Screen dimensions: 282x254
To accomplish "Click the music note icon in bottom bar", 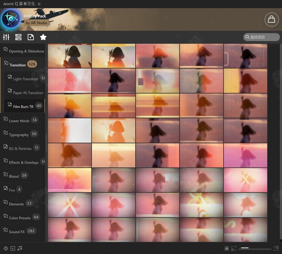I will 20,249.
